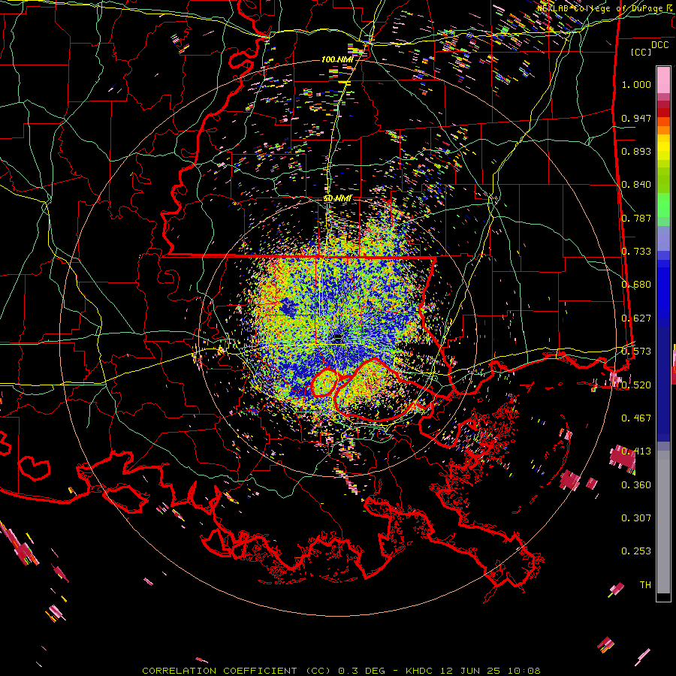Click the [CC] legend header
The image size is (676, 676).
(641, 52)
